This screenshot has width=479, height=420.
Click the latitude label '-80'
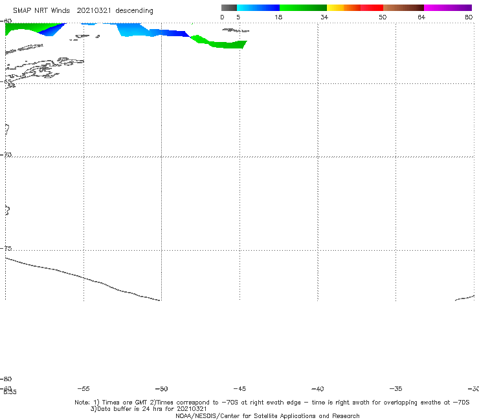[x=6, y=379]
